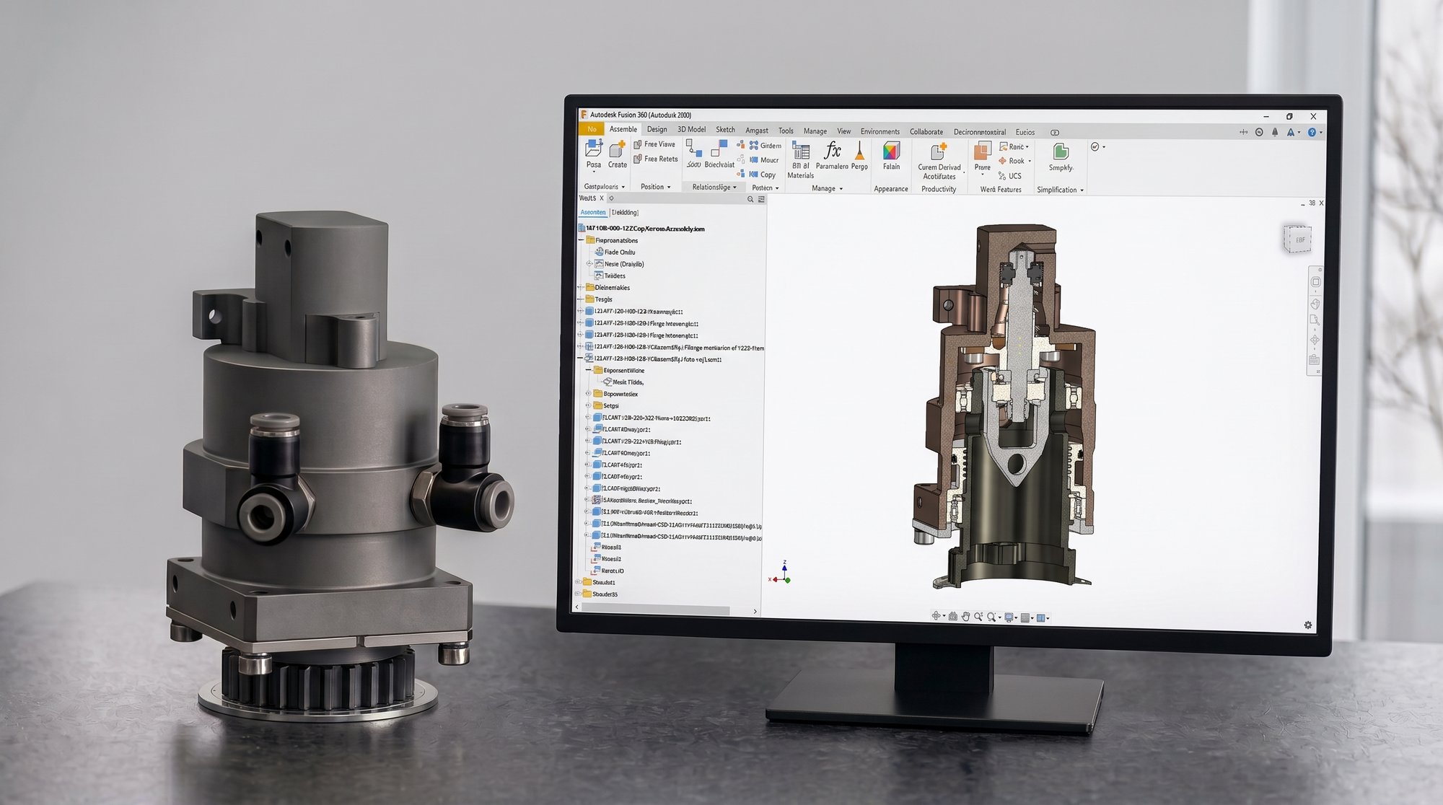The height and width of the screenshot is (805, 1443).
Task: Click the hand icon in right navigation bar
Action: click(x=1315, y=304)
